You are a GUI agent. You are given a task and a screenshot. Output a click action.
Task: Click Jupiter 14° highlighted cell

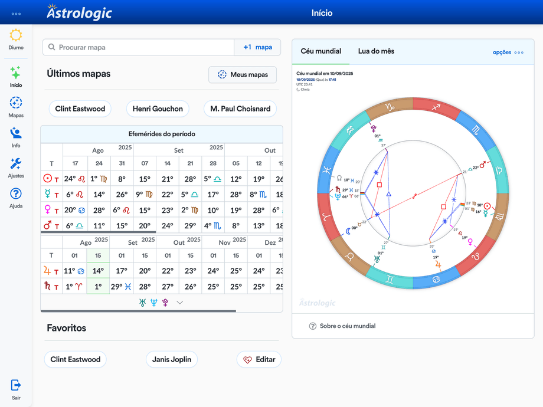pyautogui.click(x=98, y=271)
